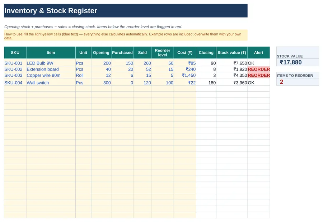Click the items to reorder count 2
323x222 pixels.
(282, 82)
